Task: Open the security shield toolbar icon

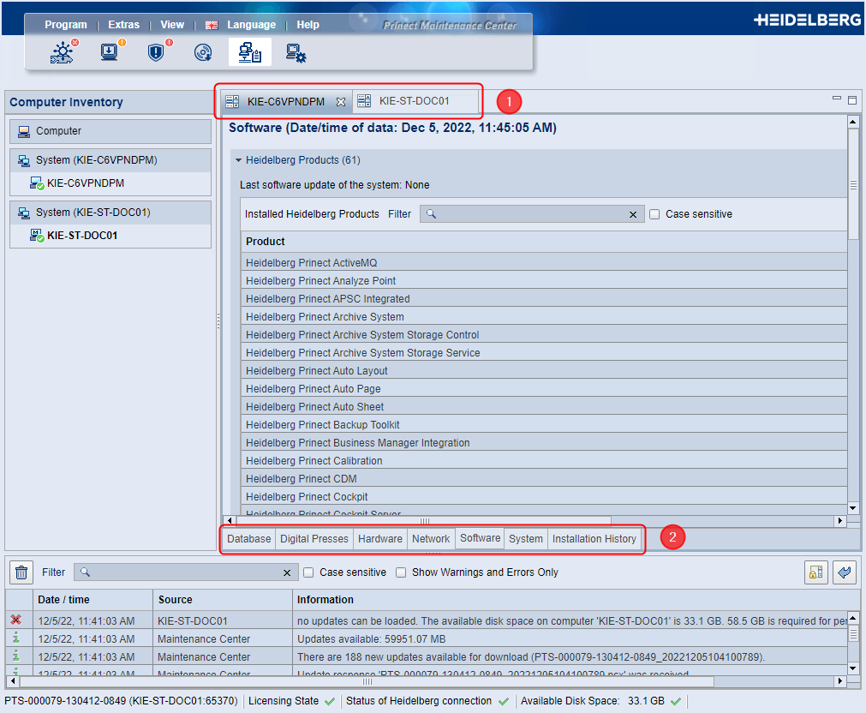Action: (x=156, y=53)
